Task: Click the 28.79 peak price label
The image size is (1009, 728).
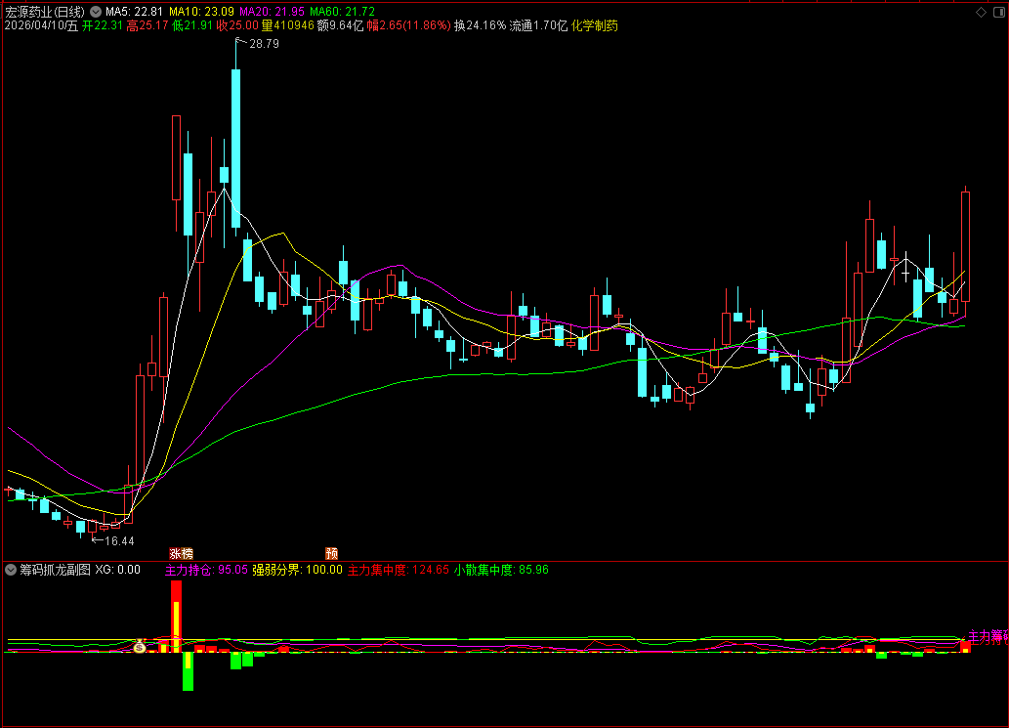Action: pyautogui.click(x=264, y=44)
